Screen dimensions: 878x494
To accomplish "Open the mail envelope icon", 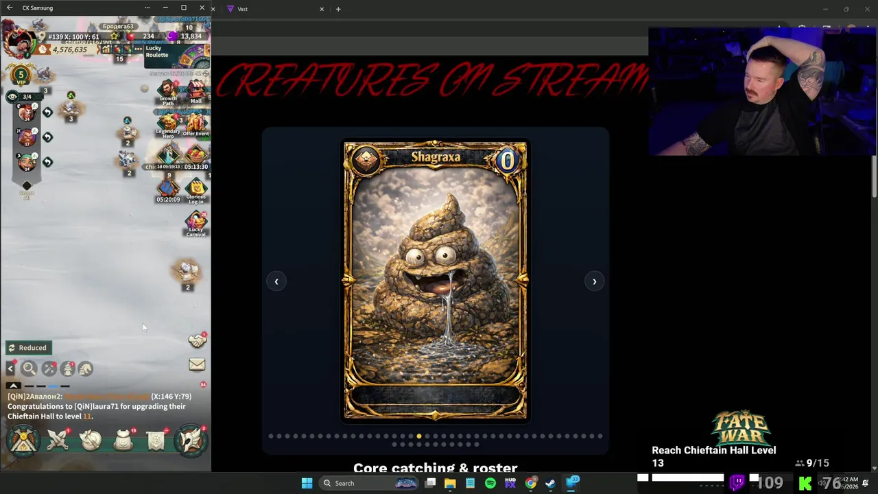I will coord(197,364).
